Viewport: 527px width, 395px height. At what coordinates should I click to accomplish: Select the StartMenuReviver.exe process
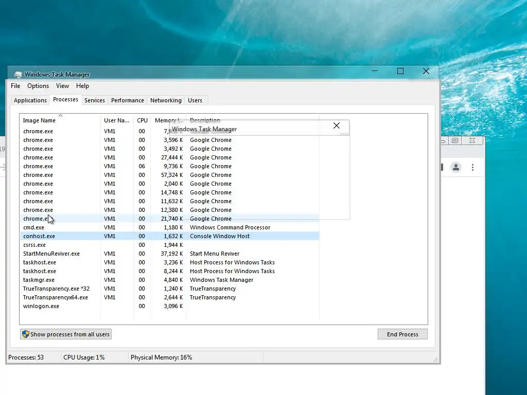click(169, 254)
